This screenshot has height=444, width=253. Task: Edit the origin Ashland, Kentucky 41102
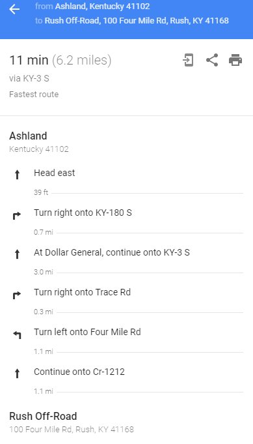coord(102,7)
